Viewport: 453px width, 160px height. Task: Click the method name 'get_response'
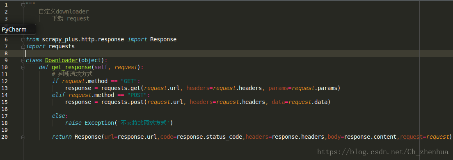point(71,67)
